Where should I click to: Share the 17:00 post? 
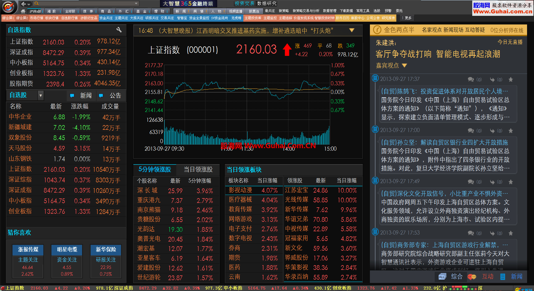492,131
